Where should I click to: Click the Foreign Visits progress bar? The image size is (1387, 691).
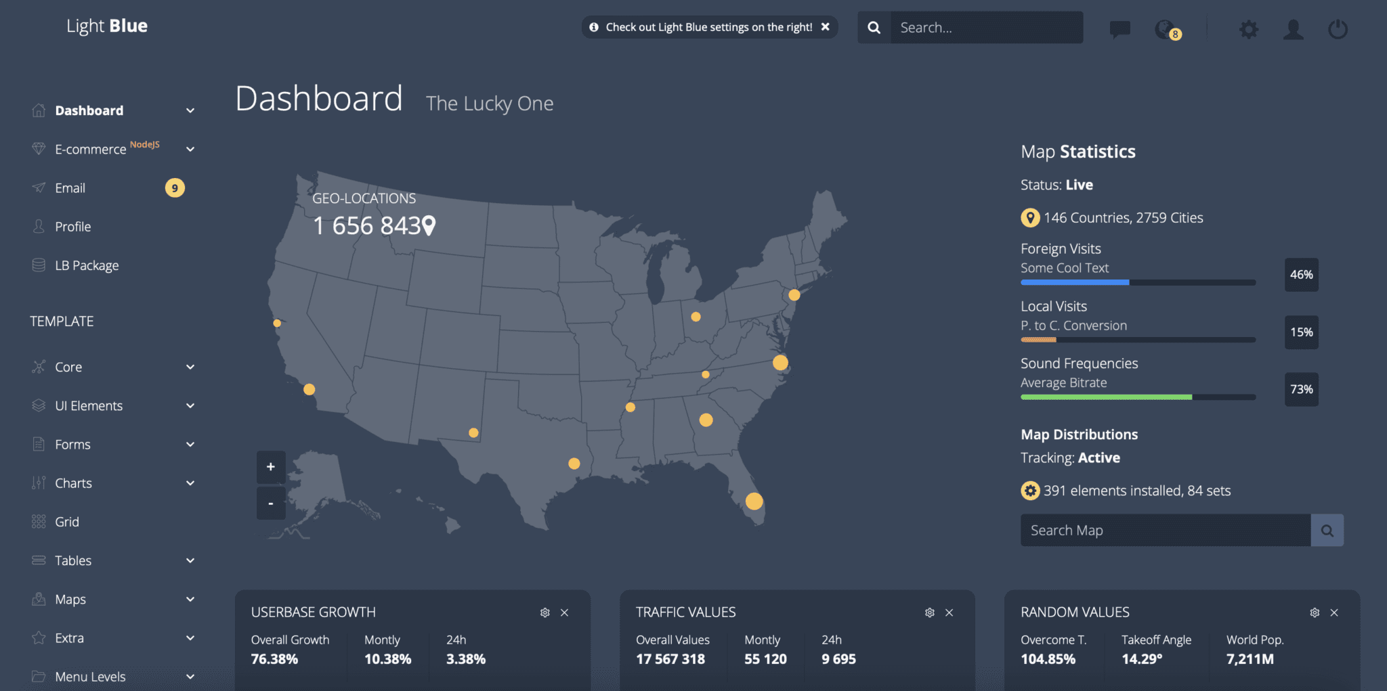click(1138, 282)
